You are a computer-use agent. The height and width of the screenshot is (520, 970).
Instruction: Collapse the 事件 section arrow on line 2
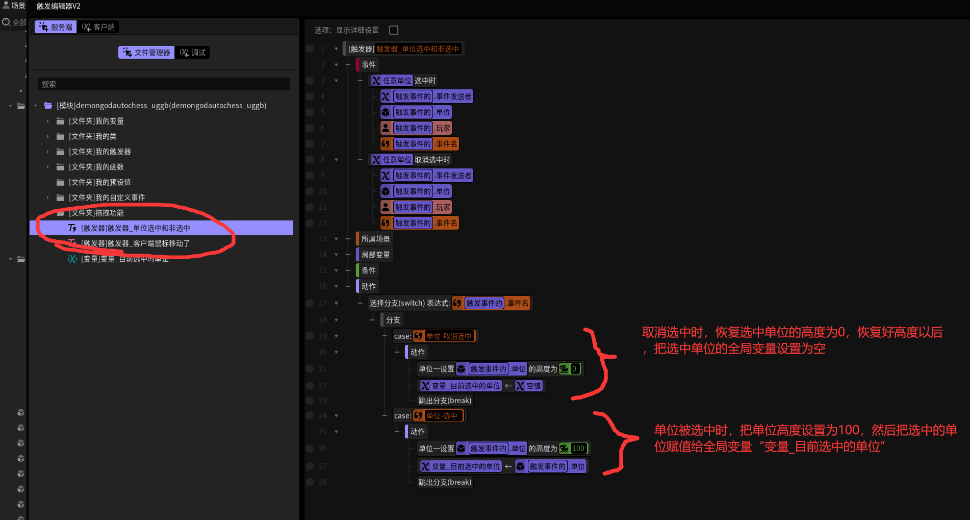point(336,65)
